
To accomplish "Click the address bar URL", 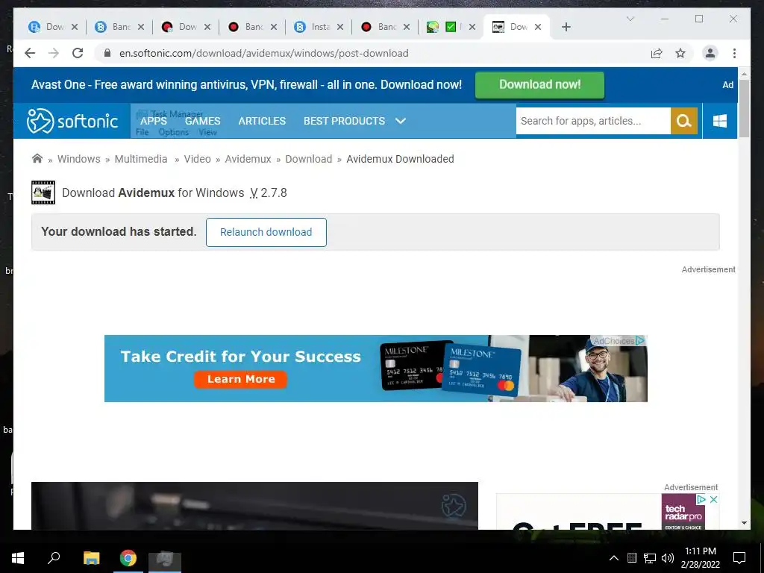I will coord(263,53).
